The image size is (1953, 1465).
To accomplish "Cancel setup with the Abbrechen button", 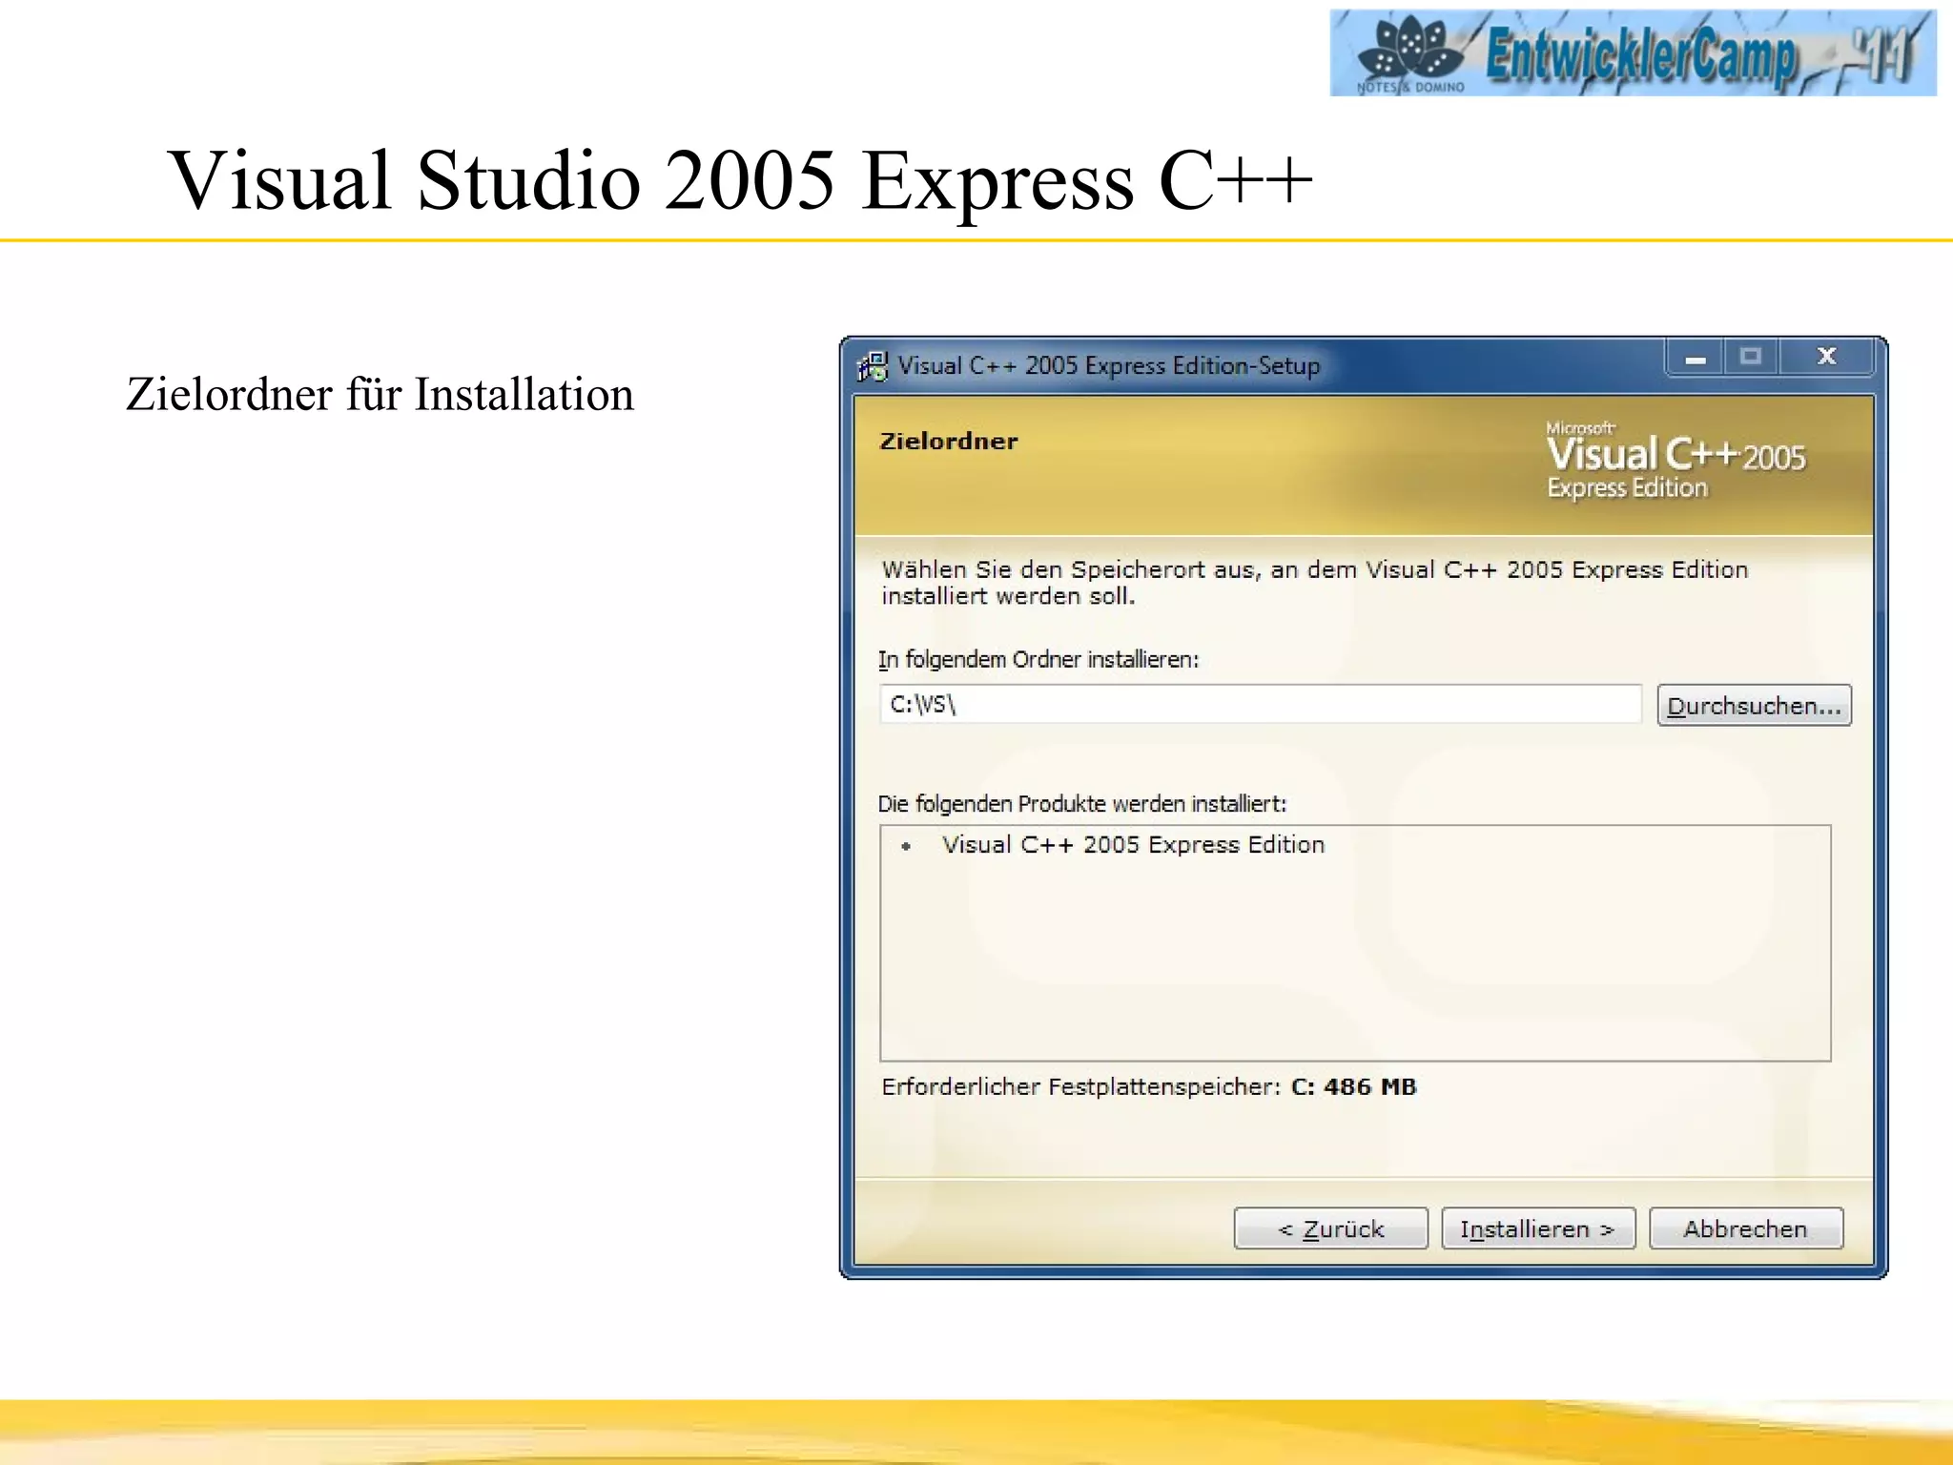I will click(x=1746, y=1228).
